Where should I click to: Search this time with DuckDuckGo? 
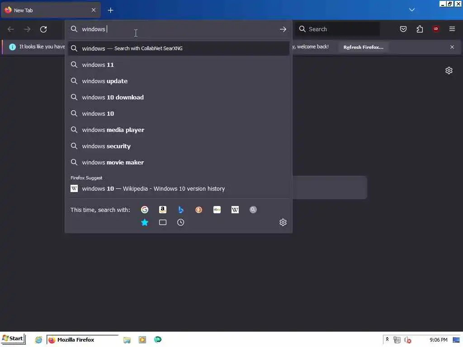199,210
